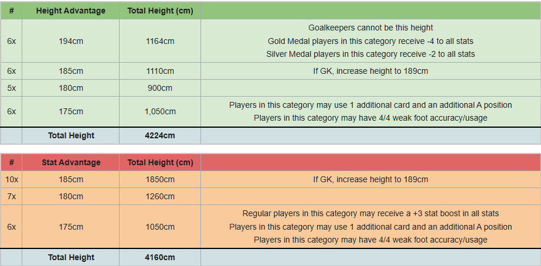The image size is (541, 266).
Task: Select the '5x' count cell in green table
Action: pyautogui.click(x=11, y=88)
